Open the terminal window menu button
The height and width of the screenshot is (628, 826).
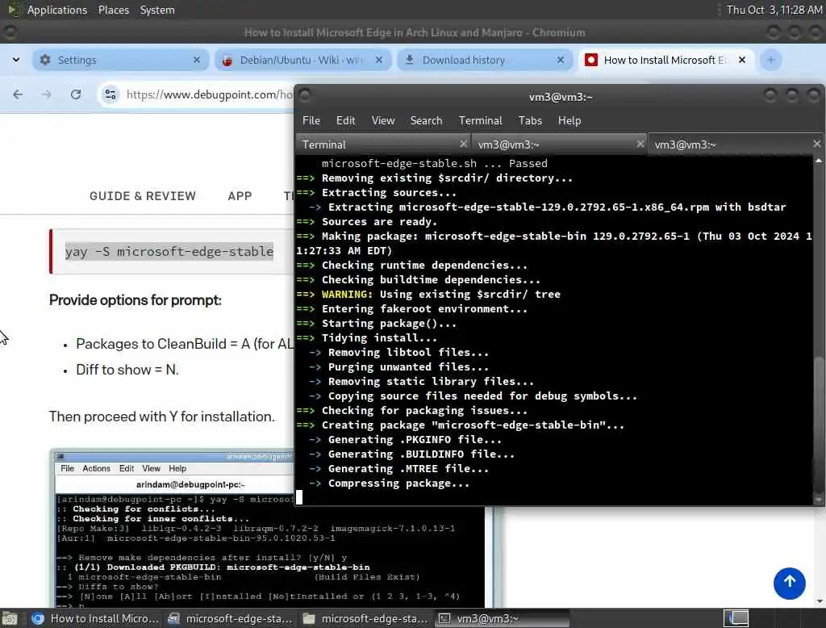304,95
